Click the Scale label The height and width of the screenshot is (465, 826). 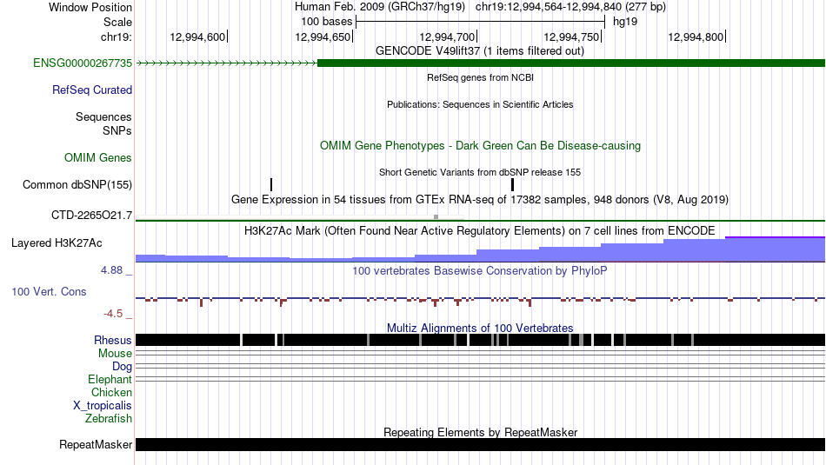click(118, 22)
